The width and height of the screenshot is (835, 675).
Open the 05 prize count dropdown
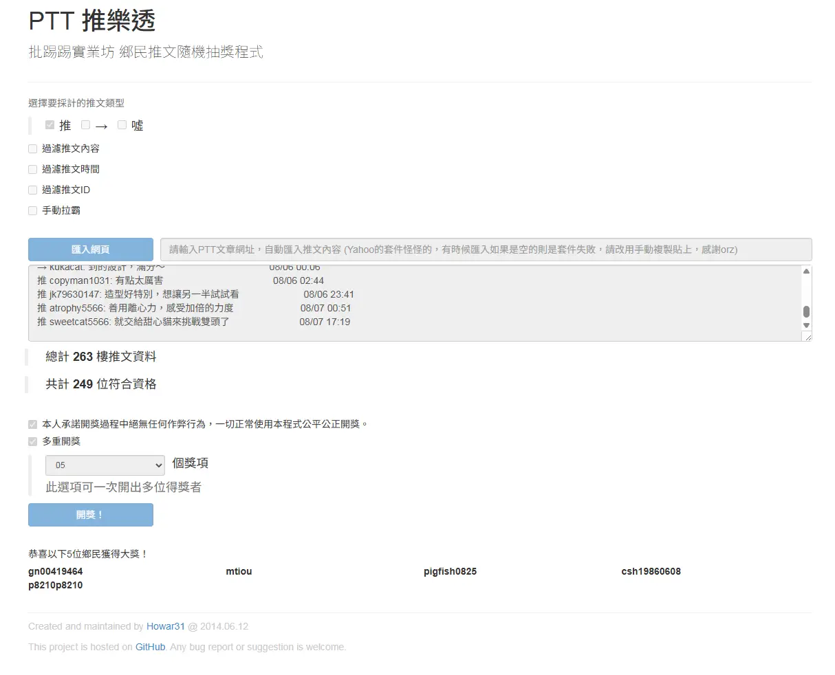pyautogui.click(x=105, y=465)
